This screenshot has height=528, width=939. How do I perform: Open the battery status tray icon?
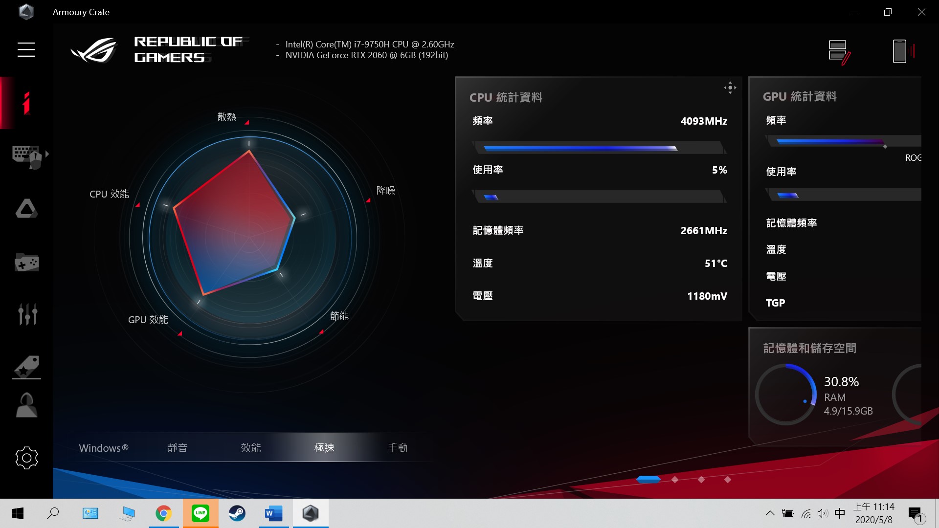[x=788, y=513]
